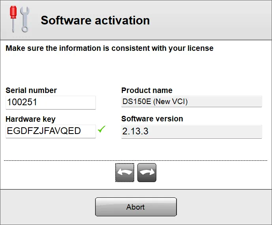The height and width of the screenshot is (225, 272).
Task: Click the back arrow button
Action: (125, 173)
